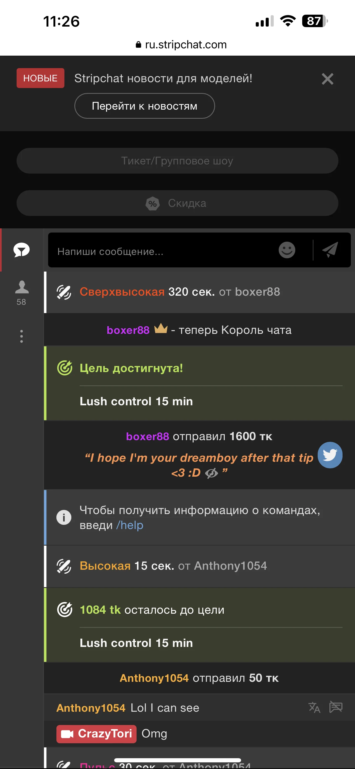Translate Anthony1054's message
Screen dimensions: 355x769
(314, 708)
